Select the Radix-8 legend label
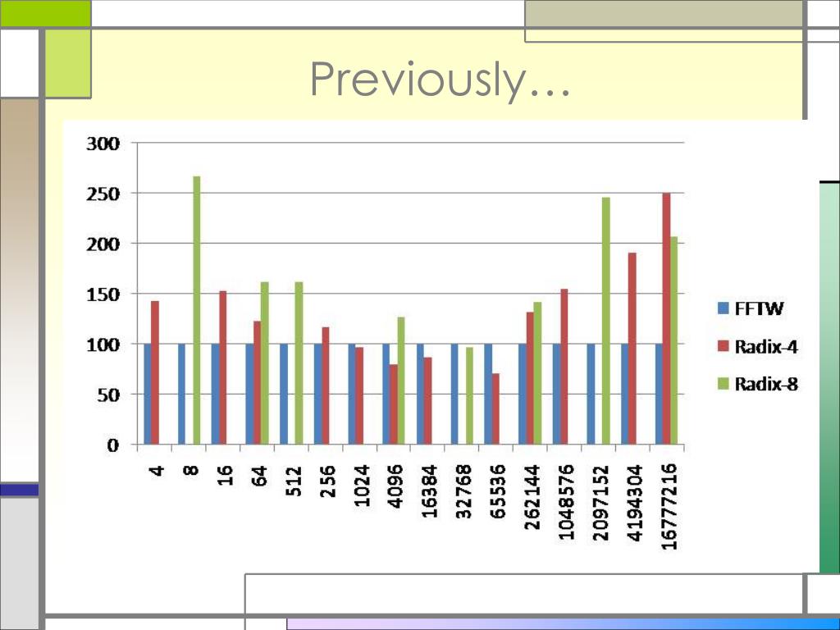This screenshot has width=840, height=630. coord(766,384)
